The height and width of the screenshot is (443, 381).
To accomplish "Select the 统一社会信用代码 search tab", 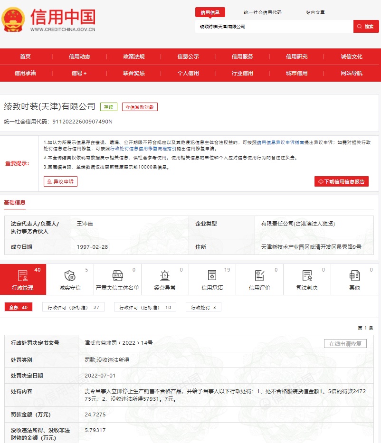I will click(262, 12).
